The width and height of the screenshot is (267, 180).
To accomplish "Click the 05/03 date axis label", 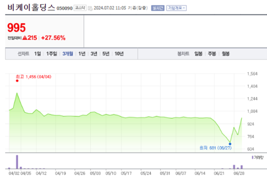I will (x=95, y=174).
